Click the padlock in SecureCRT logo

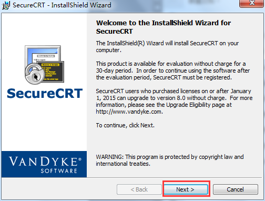pos(35,74)
